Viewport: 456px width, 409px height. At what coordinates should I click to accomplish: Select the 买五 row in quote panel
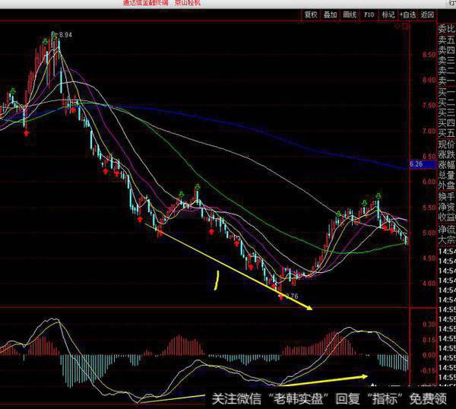pyautogui.click(x=447, y=133)
